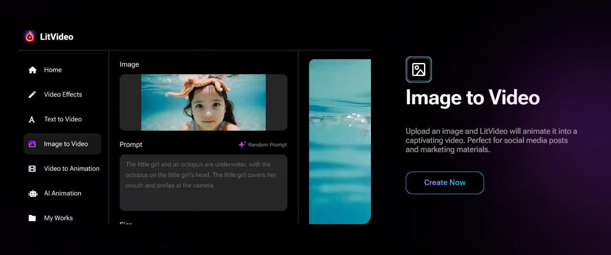Switch to Video Effects in the sidebar menu
Image resolution: width=611 pixels, height=255 pixels.
(63, 94)
